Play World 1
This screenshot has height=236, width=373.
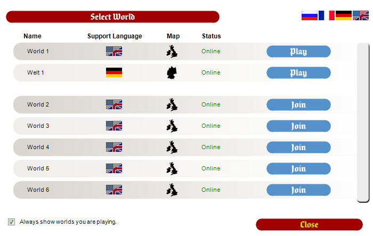[x=298, y=51]
